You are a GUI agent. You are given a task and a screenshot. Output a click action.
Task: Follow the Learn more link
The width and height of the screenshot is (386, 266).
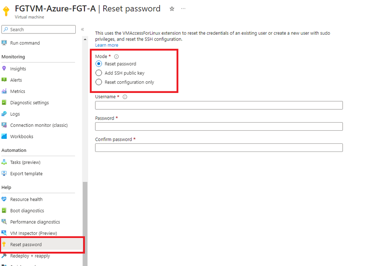click(107, 45)
